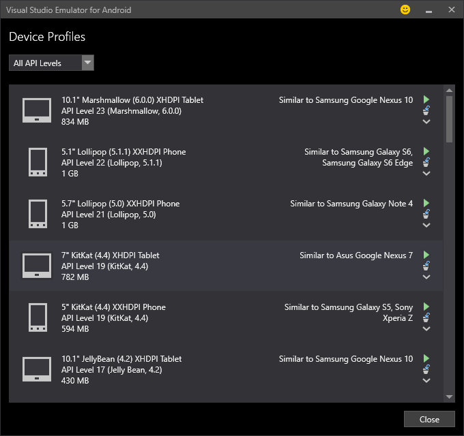Expand details for the 5.7" Lollipop phone
The height and width of the screenshot is (436, 464).
[x=426, y=225]
